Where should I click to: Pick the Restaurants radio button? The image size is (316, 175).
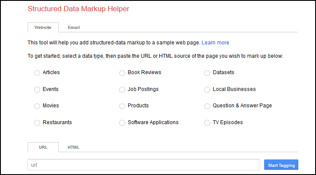[37, 123]
